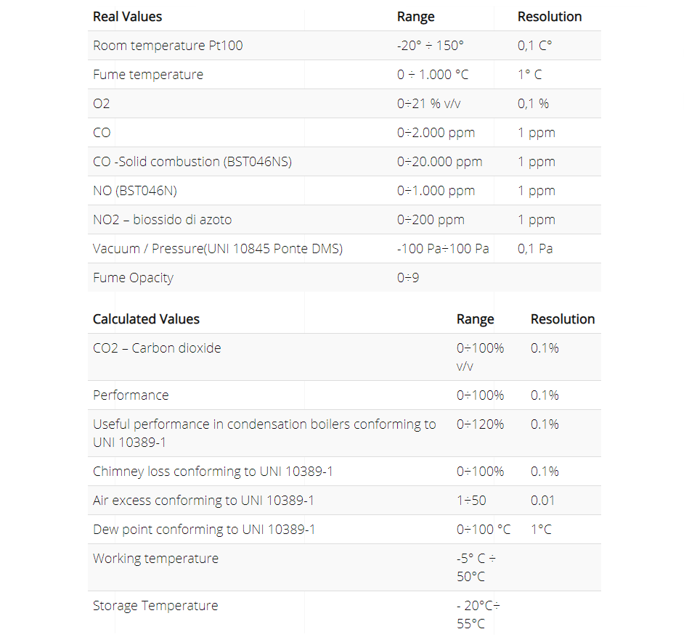Image resolution: width=697 pixels, height=637 pixels.
Task: Select CO2 – Carbon dioxide row
Action: click(x=344, y=357)
